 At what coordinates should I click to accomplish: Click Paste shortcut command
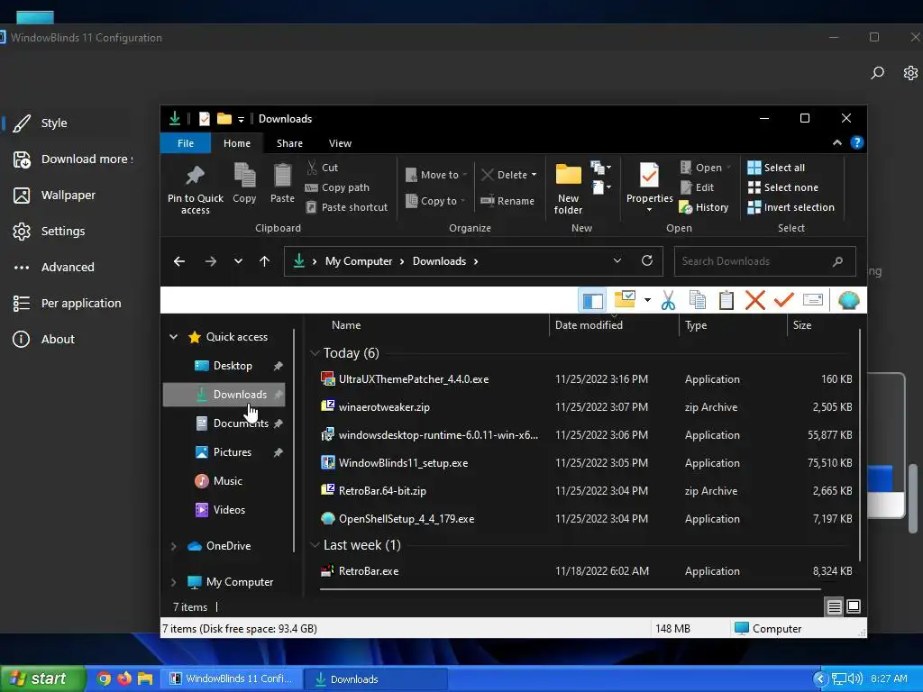[347, 207]
